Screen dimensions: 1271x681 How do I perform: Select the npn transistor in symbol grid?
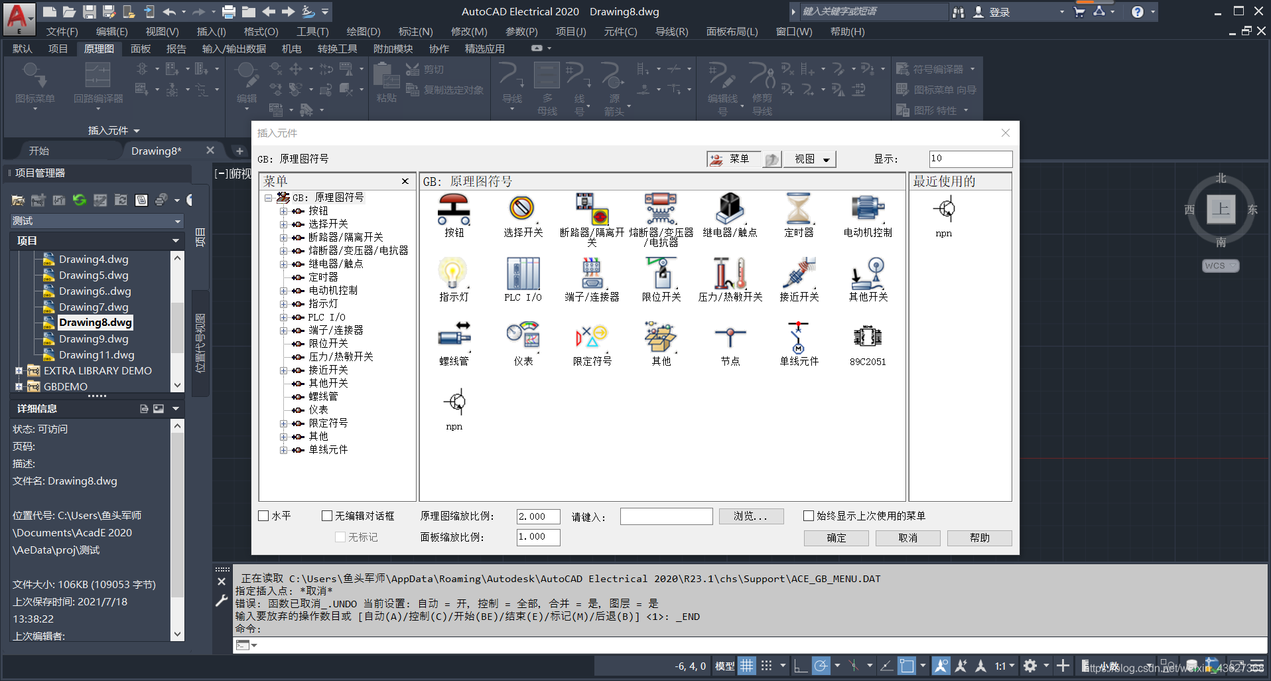click(455, 402)
